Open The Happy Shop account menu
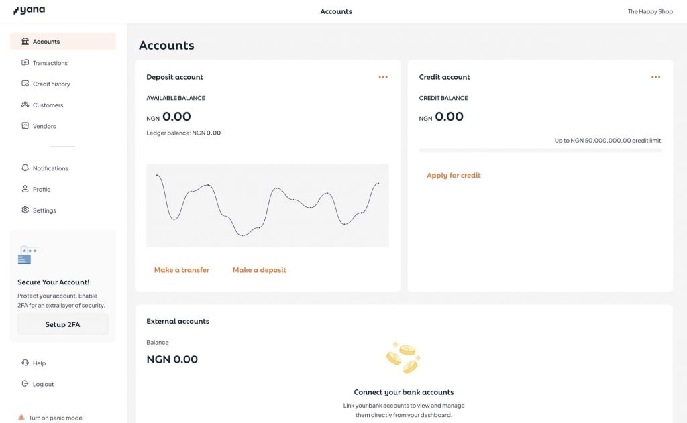 point(649,11)
